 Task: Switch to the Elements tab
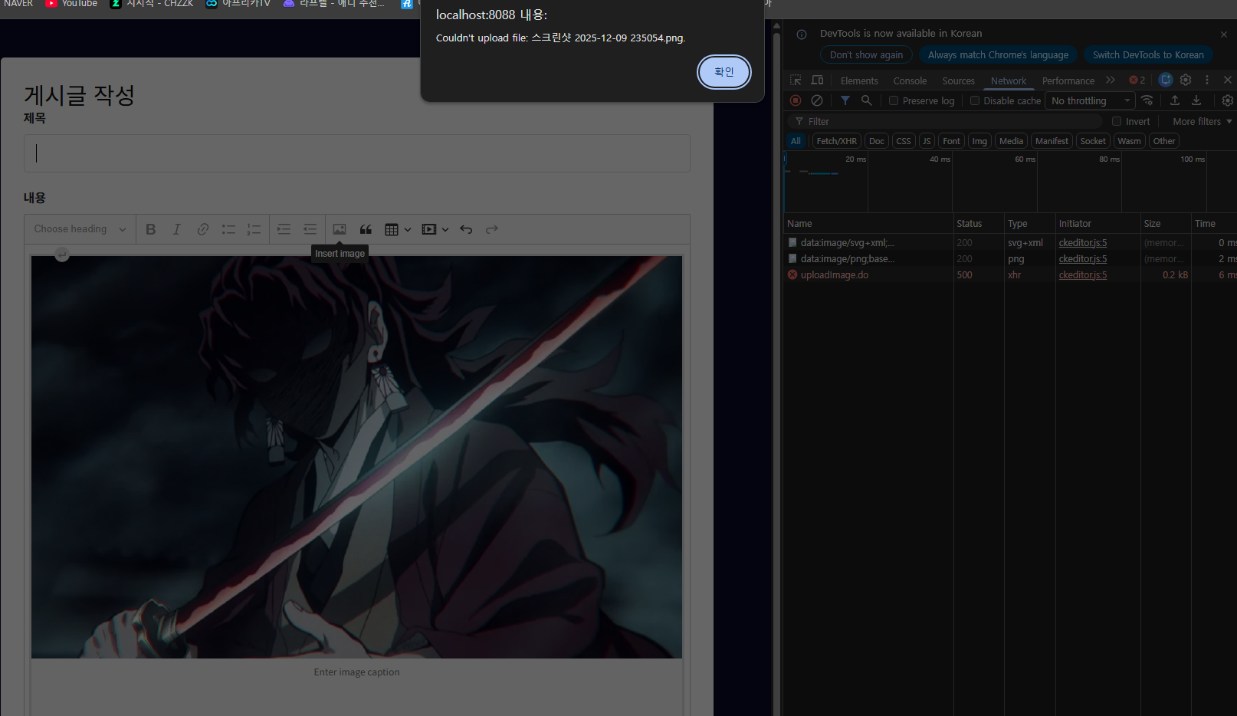tap(859, 80)
